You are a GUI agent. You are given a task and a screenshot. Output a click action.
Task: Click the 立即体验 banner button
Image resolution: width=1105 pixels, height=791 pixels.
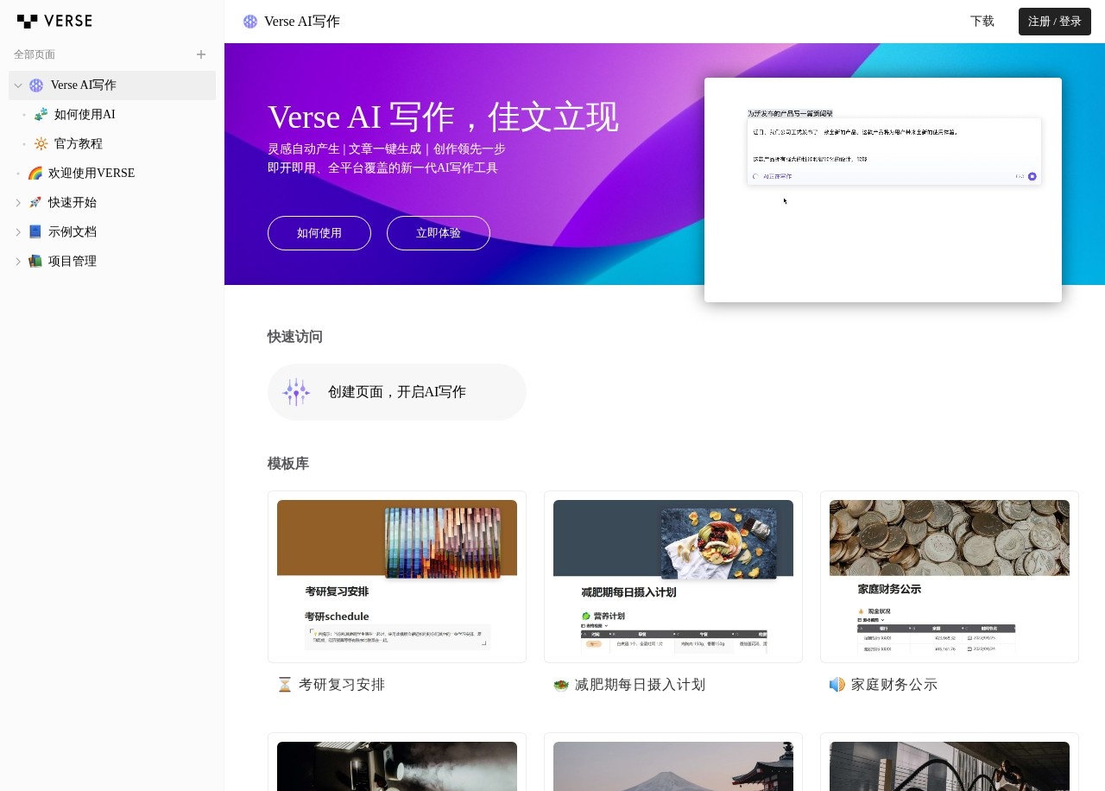[439, 233]
